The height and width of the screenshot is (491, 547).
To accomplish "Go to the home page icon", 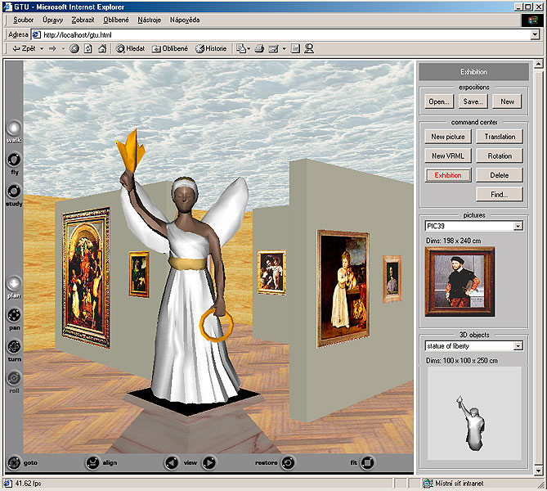I will click(102, 48).
